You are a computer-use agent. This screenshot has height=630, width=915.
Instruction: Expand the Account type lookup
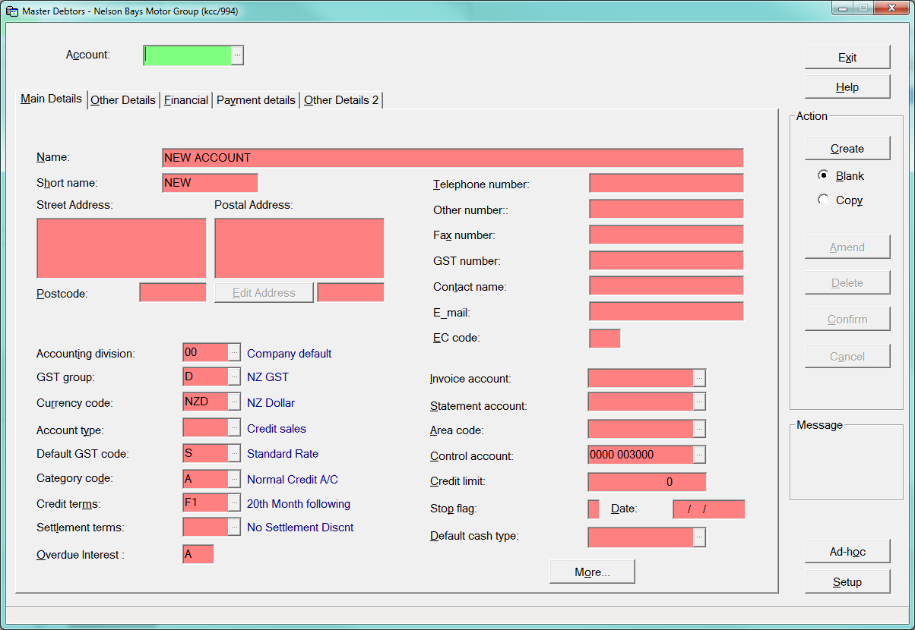234,428
